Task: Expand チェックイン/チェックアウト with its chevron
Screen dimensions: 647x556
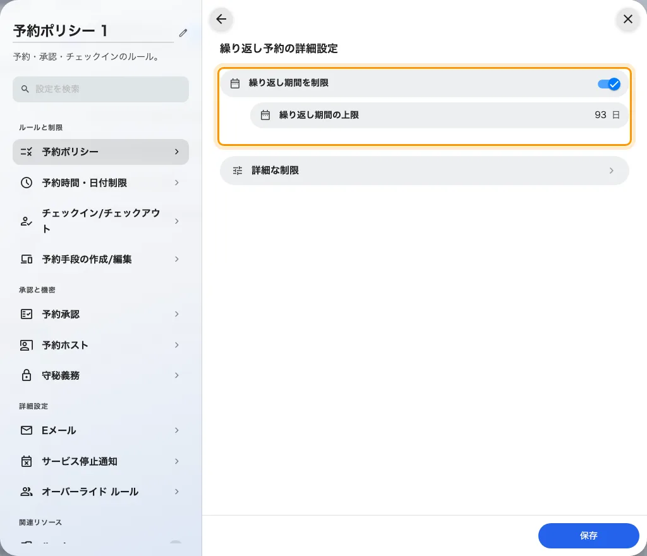Action: click(177, 221)
